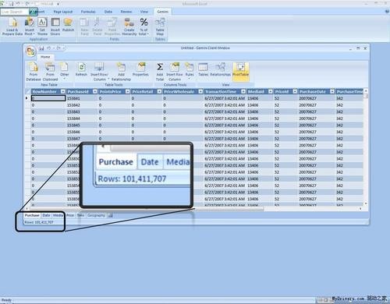Screen dimensions: 390x304
Task: Open the % of Total tool
Action: click(144, 27)
